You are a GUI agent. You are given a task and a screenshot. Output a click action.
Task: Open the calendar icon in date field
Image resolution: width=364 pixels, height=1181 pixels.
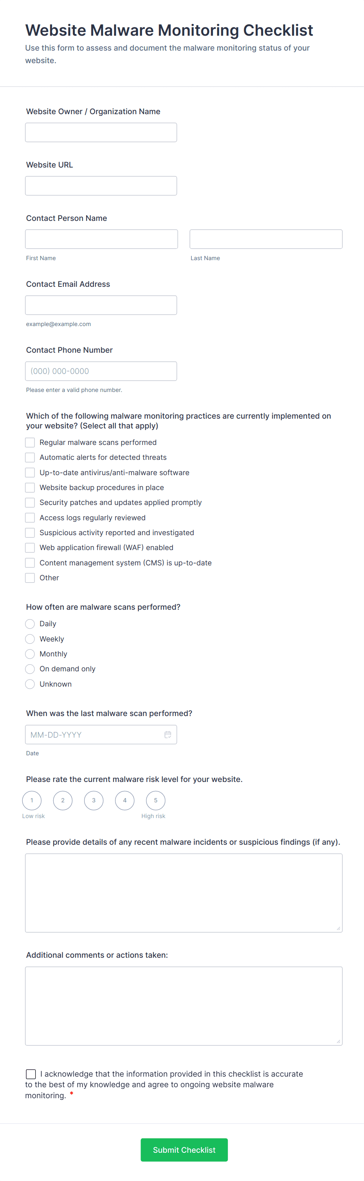tap(168, 734)
